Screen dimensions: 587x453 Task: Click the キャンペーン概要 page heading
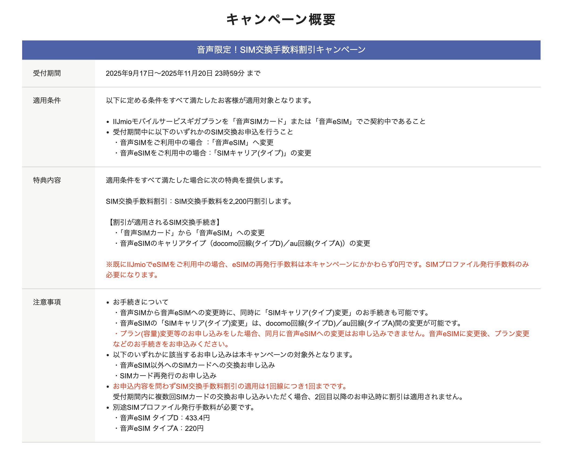[281, 20]
